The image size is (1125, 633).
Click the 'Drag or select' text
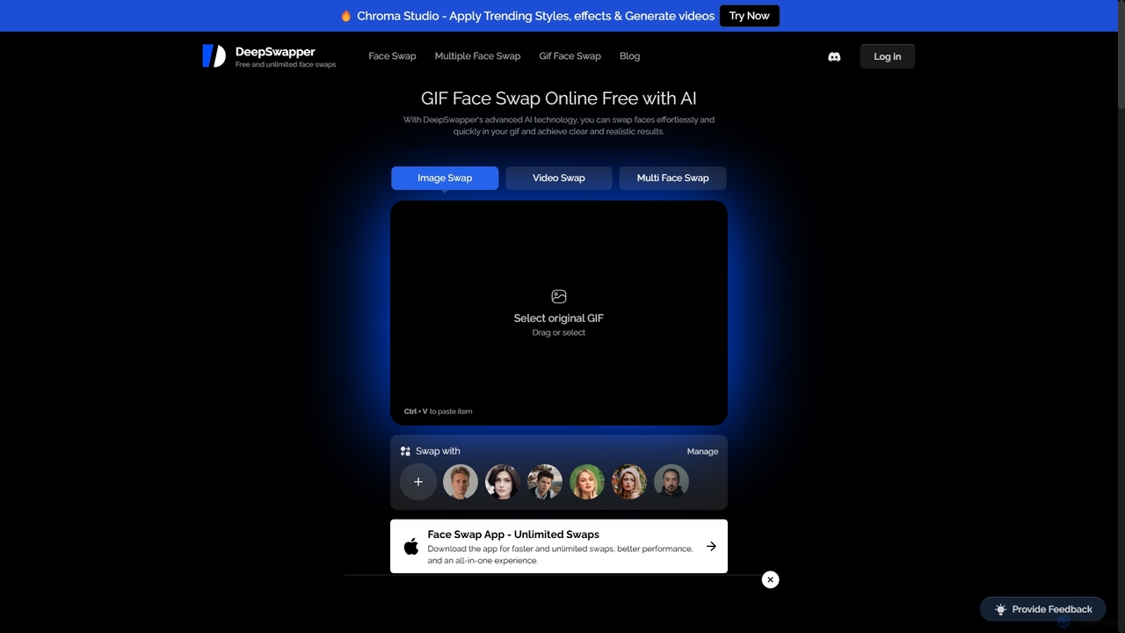point(559,332)
